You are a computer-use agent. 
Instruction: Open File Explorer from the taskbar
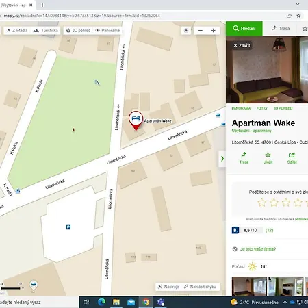[116, 302]
